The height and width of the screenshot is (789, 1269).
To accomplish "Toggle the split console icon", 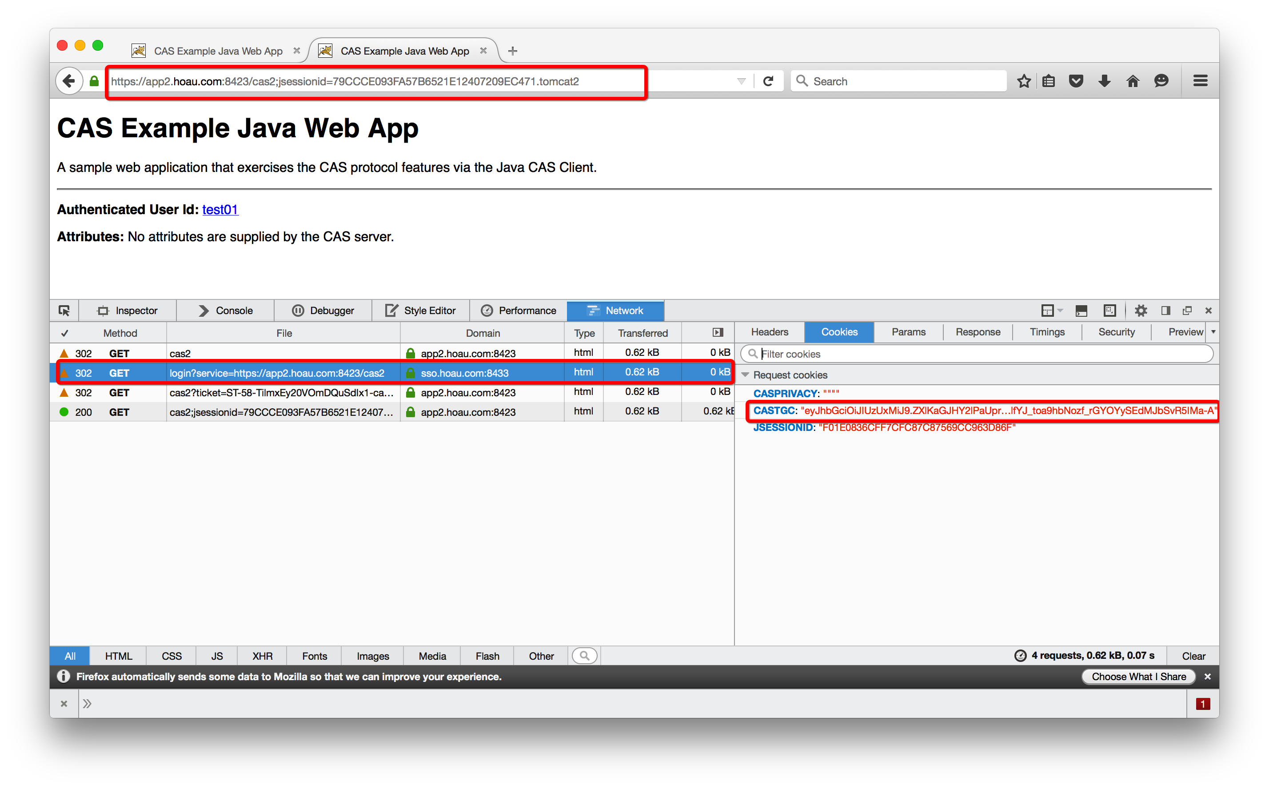I will 1081,311.
